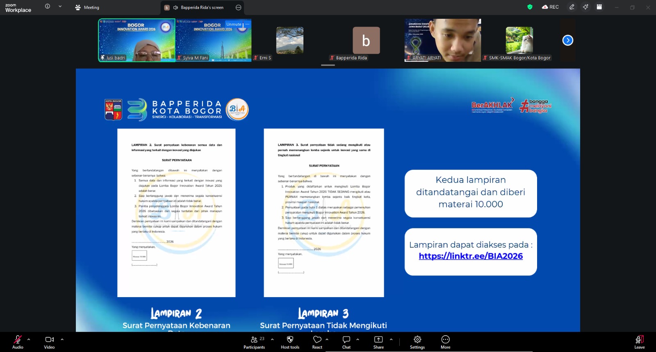656x352 pixels.
Task: Open meeting Settings gear
Action: pyautogui.click(x=417, y=342)
